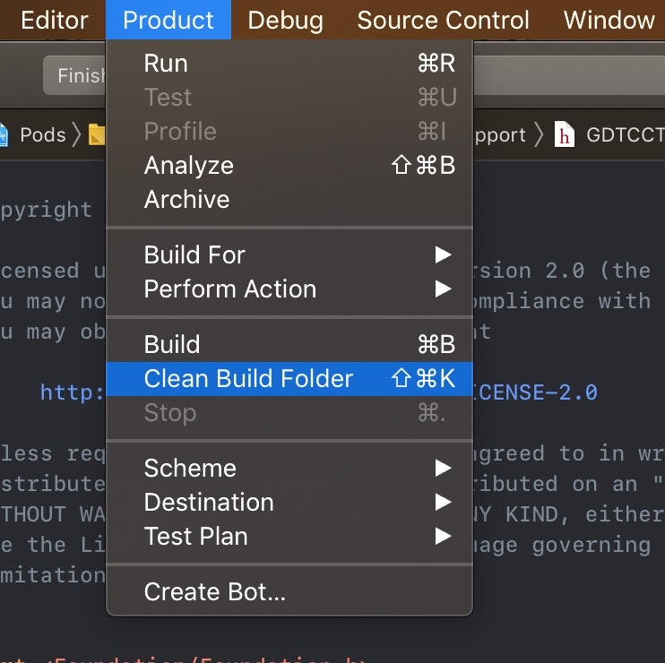Open the Debug menu in menu bar

click(x=285, y=20)
